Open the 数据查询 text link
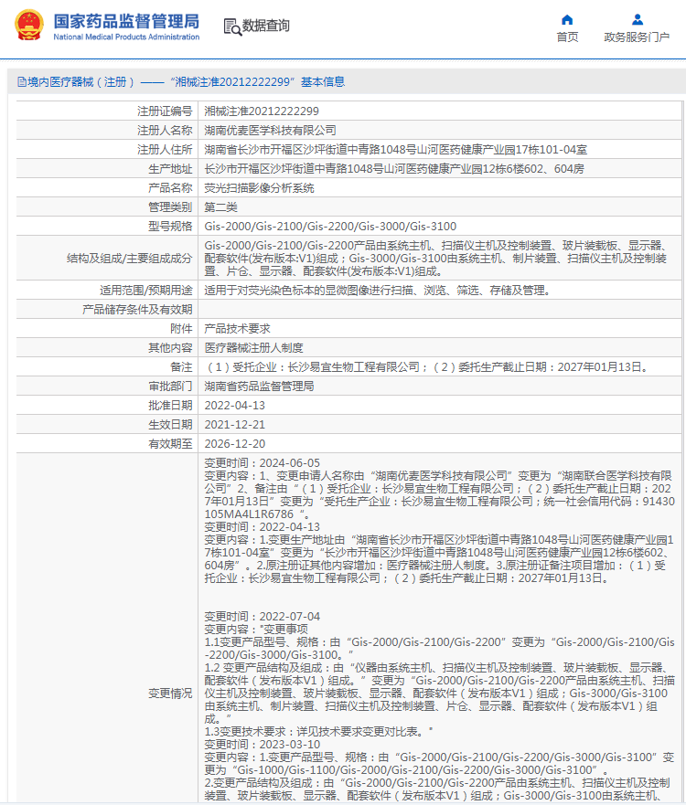This screenshot has width=686, height=805. point(265,26)
